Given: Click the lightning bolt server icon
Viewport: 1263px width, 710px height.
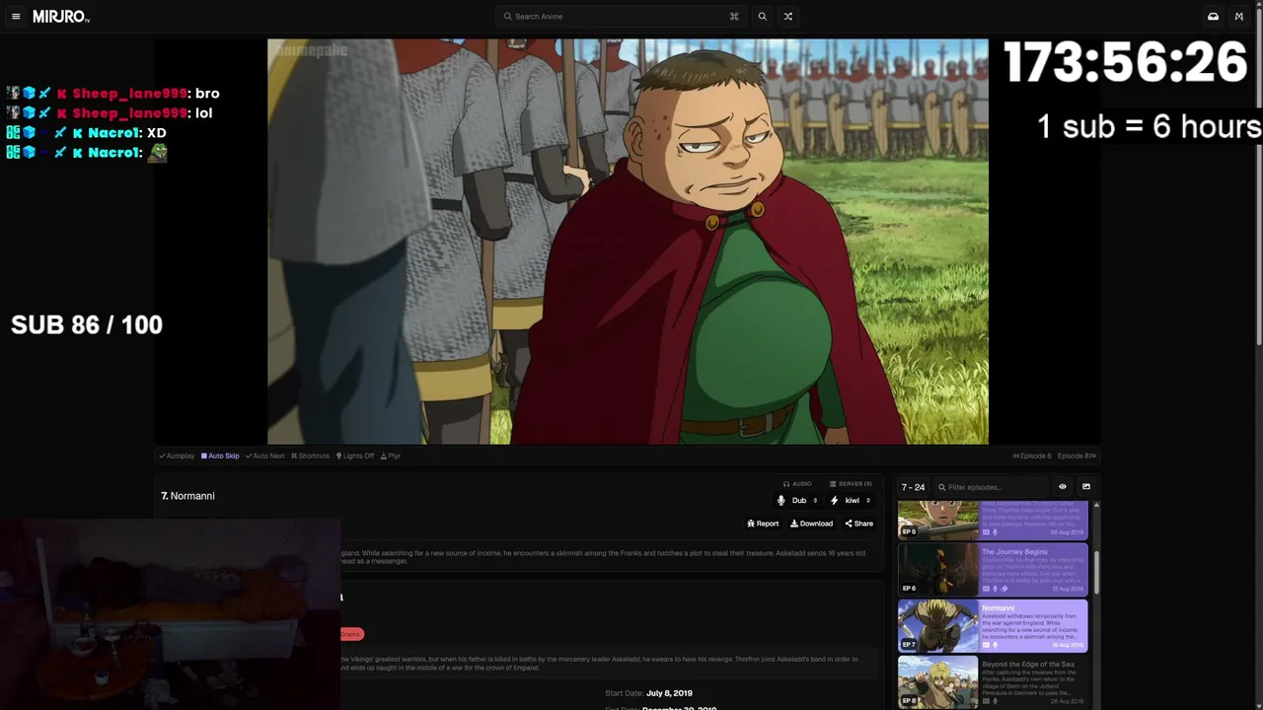Looking at the screenshot, I should (x=835, y=501).
